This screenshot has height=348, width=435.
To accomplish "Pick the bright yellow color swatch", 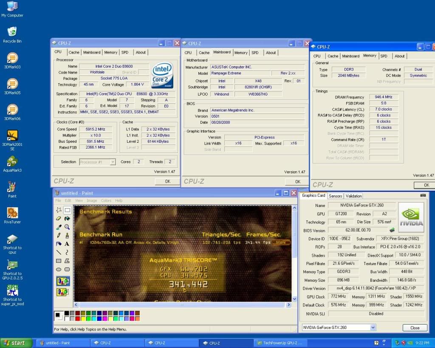I will (83, 319).
